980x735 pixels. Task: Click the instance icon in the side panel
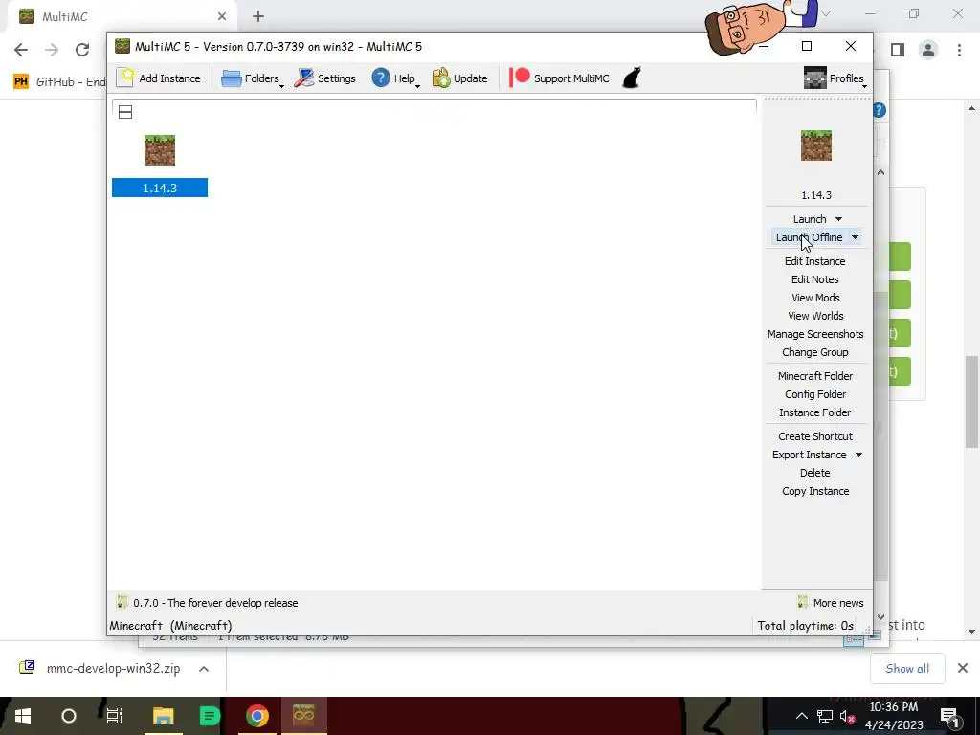click(x=815, y=145)
